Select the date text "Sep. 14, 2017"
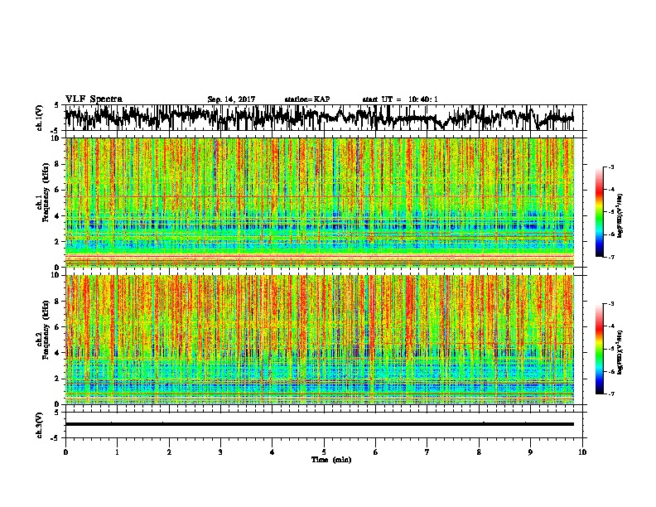The height and width of the screenshot is (507, 656). pyautogui.click(x=231, y=99)
